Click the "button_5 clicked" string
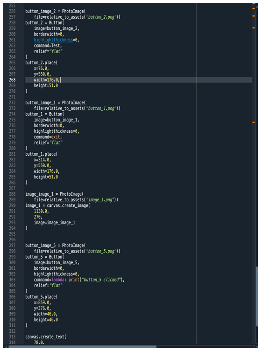The height and width of the screenshot is (356, 269). pyautogui.click(x=101, y=280)
